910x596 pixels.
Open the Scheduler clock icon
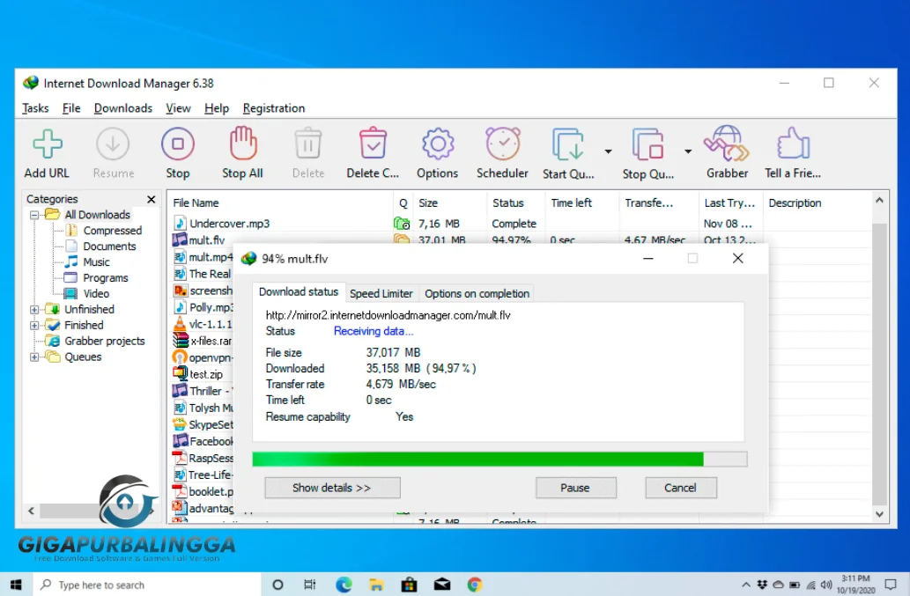503,143
